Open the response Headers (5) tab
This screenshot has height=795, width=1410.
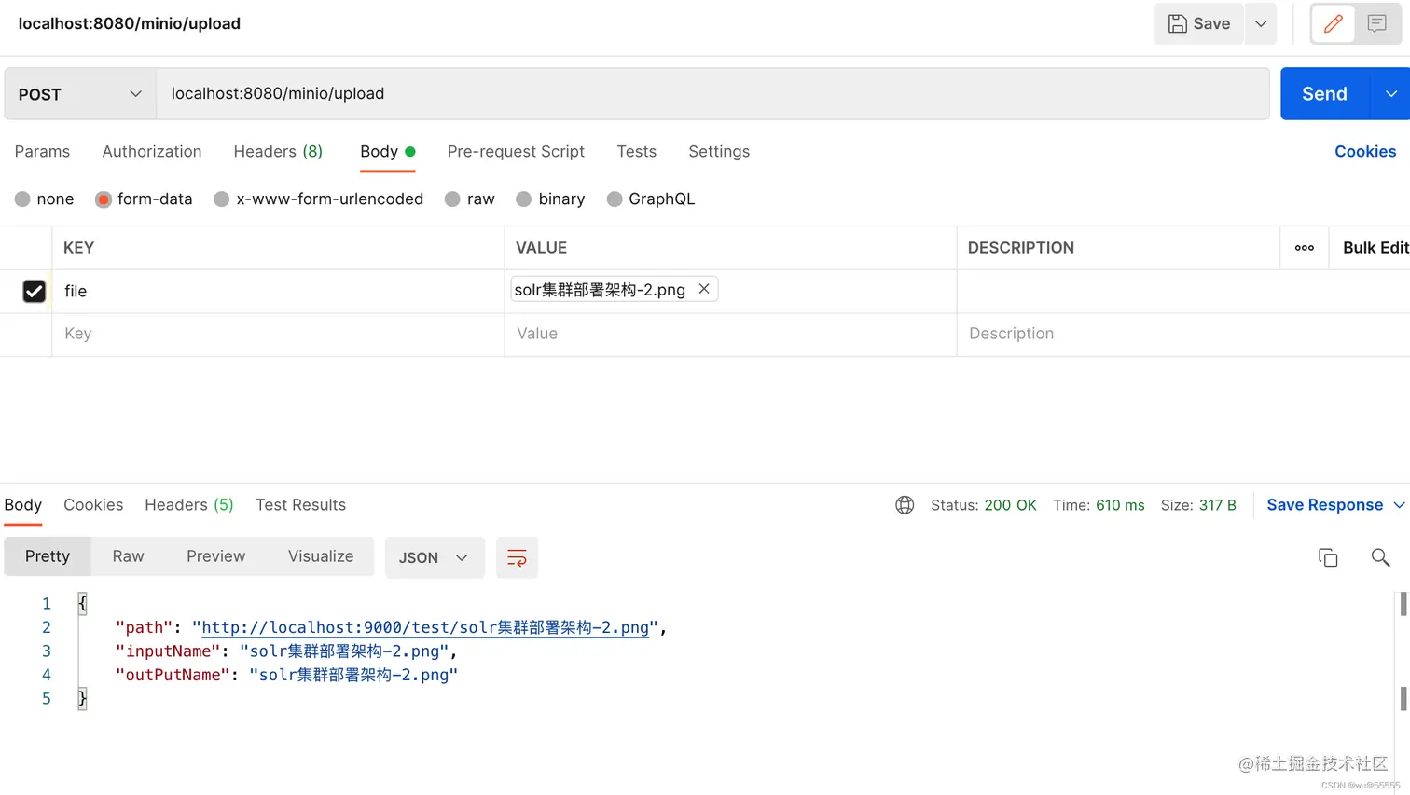(x=189, y=505)
